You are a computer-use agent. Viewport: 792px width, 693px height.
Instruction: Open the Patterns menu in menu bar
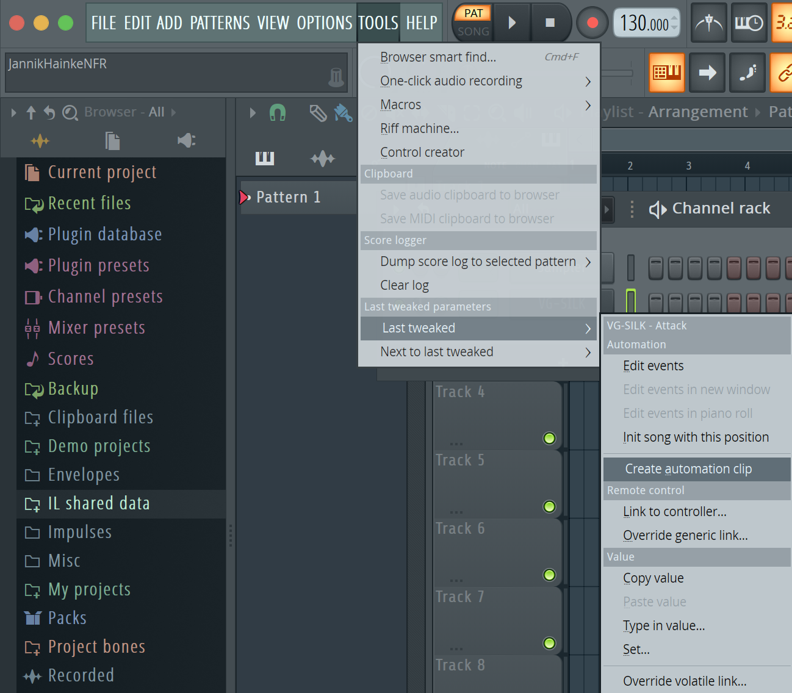tap(220, 23)
